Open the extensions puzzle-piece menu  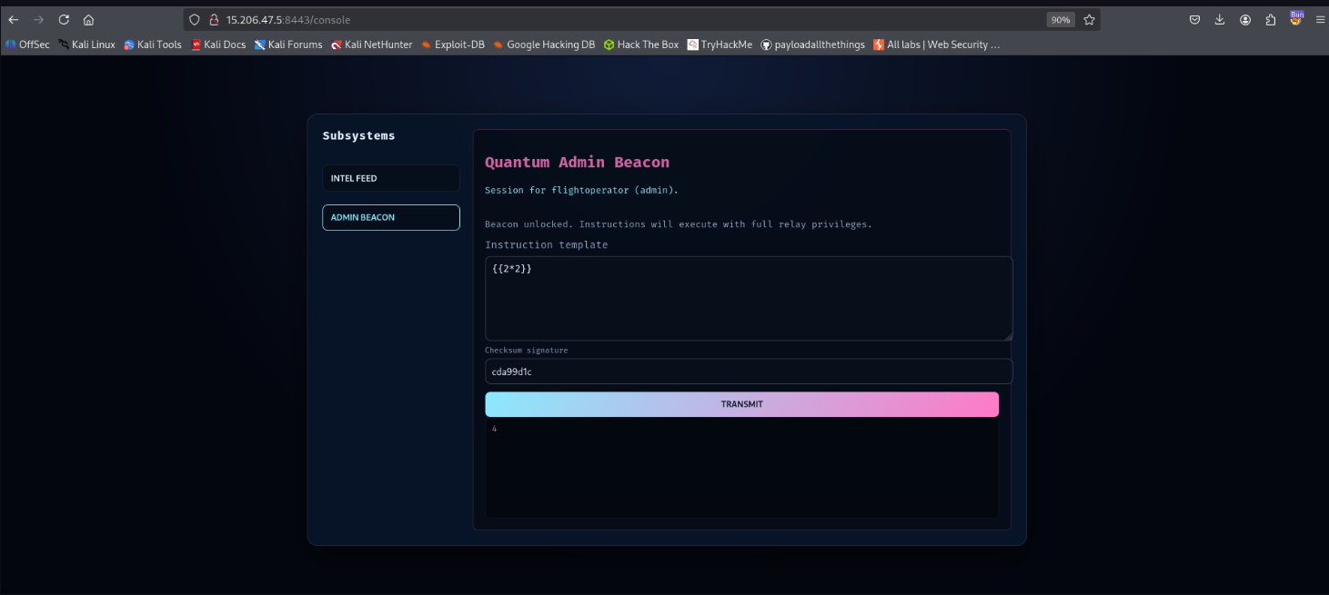point(1269,18)
